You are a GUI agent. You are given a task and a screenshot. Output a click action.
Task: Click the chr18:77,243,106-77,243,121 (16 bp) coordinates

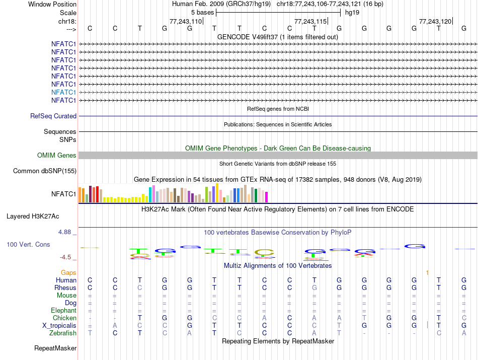[x=330, y=4]
